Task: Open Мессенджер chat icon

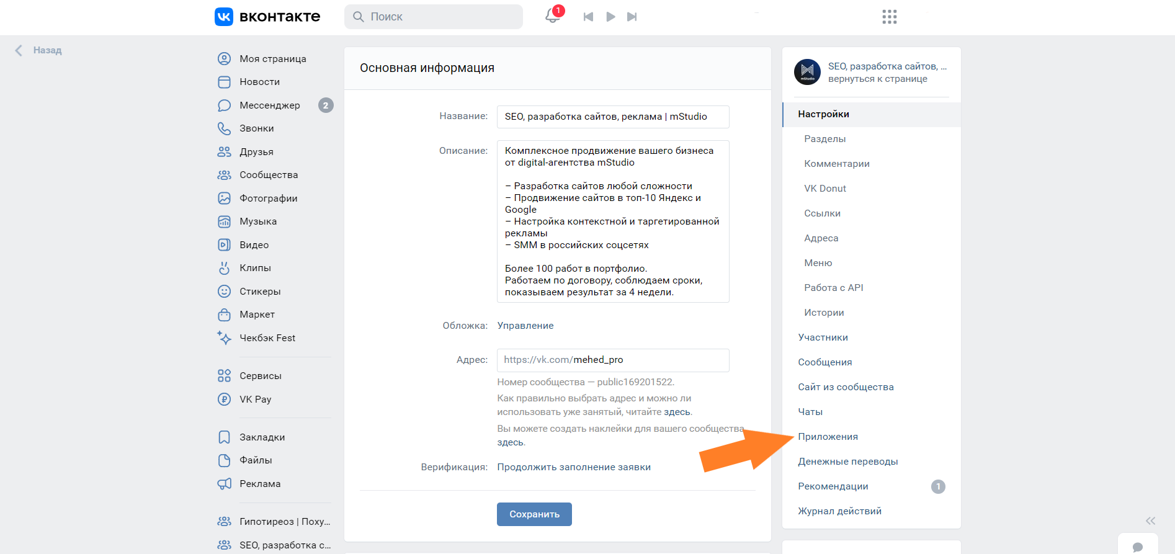Action: click(x=224, y=105)
